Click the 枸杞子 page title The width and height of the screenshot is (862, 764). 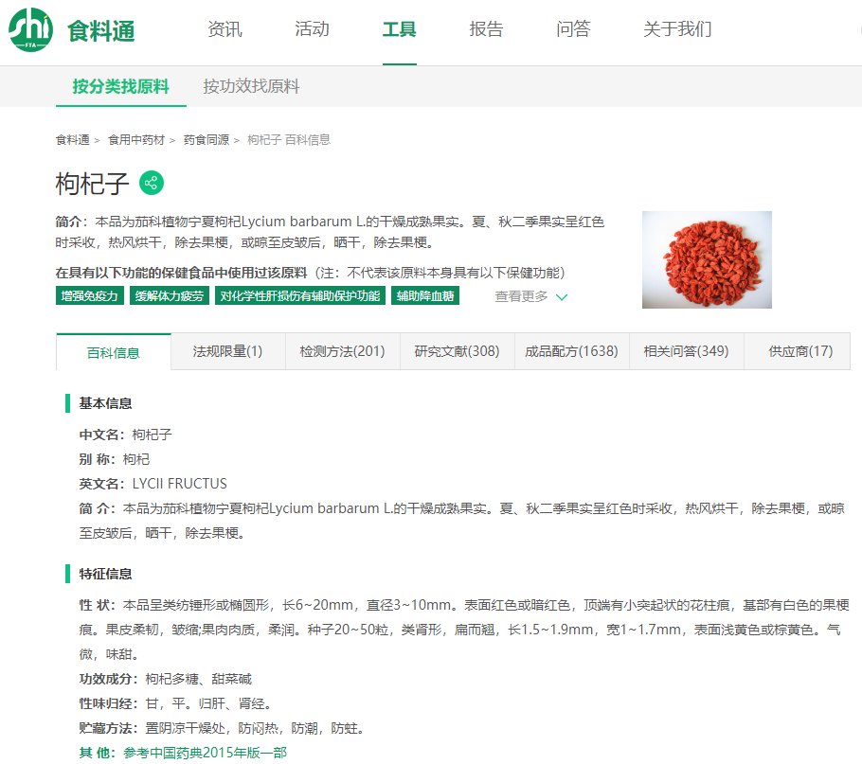[92, 184]
